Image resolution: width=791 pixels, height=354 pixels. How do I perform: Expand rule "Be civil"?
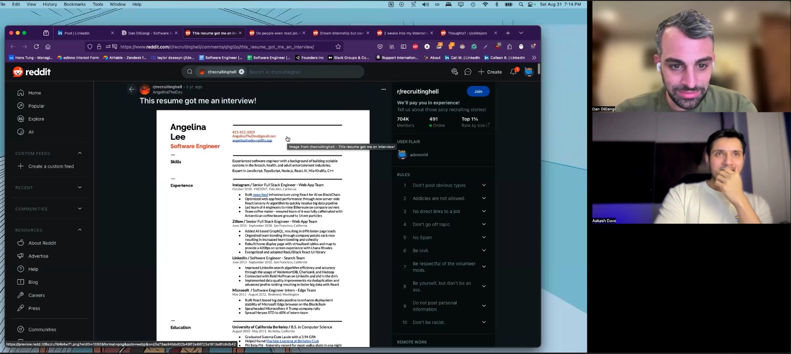click(484, 250)
